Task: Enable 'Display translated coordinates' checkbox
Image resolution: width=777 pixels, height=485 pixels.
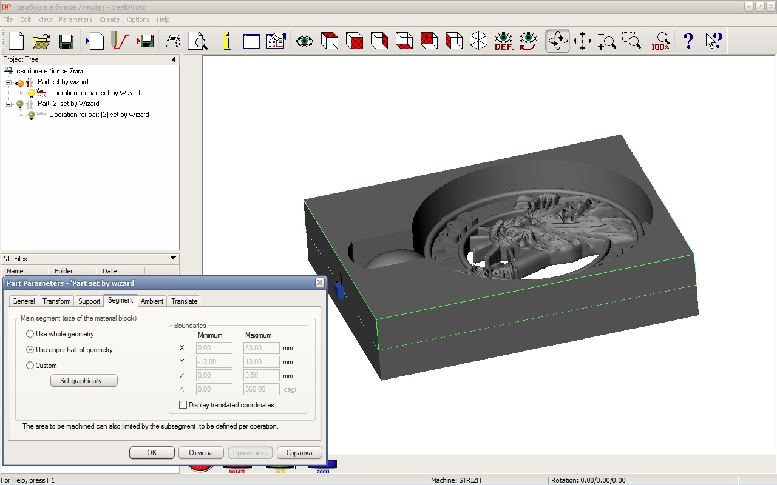Action: 183,405
